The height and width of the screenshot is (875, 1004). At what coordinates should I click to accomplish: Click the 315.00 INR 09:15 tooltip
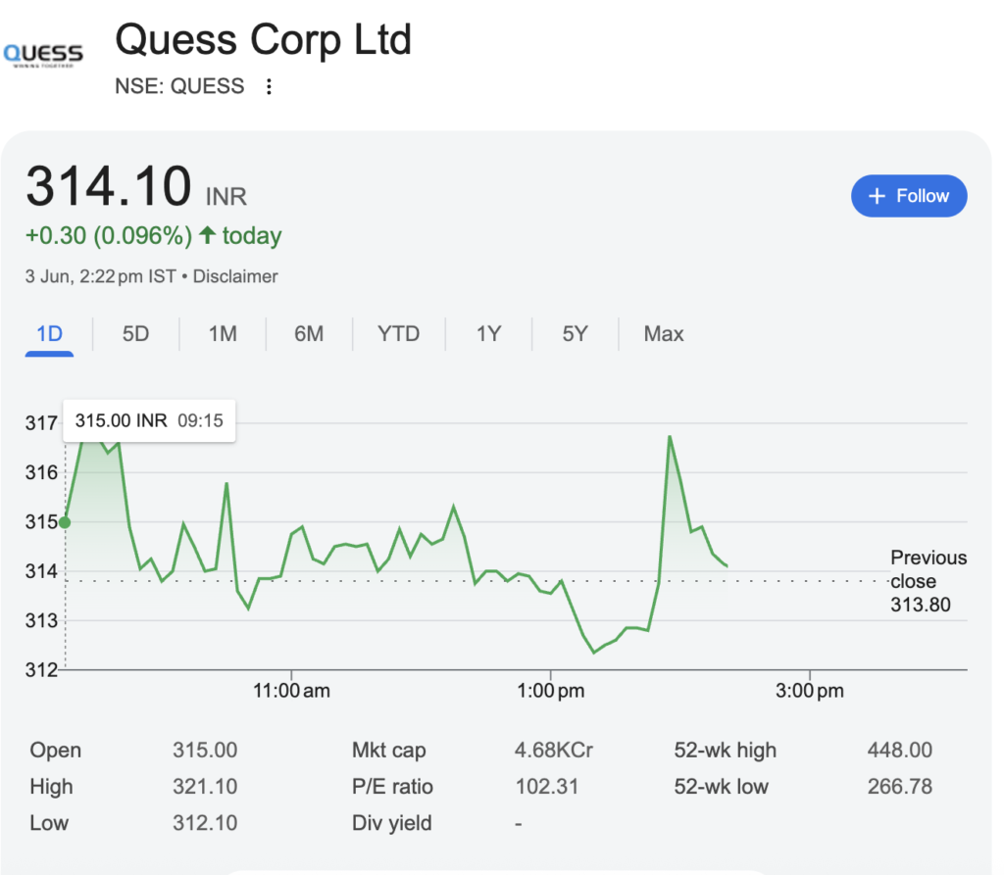click(149, 420)
